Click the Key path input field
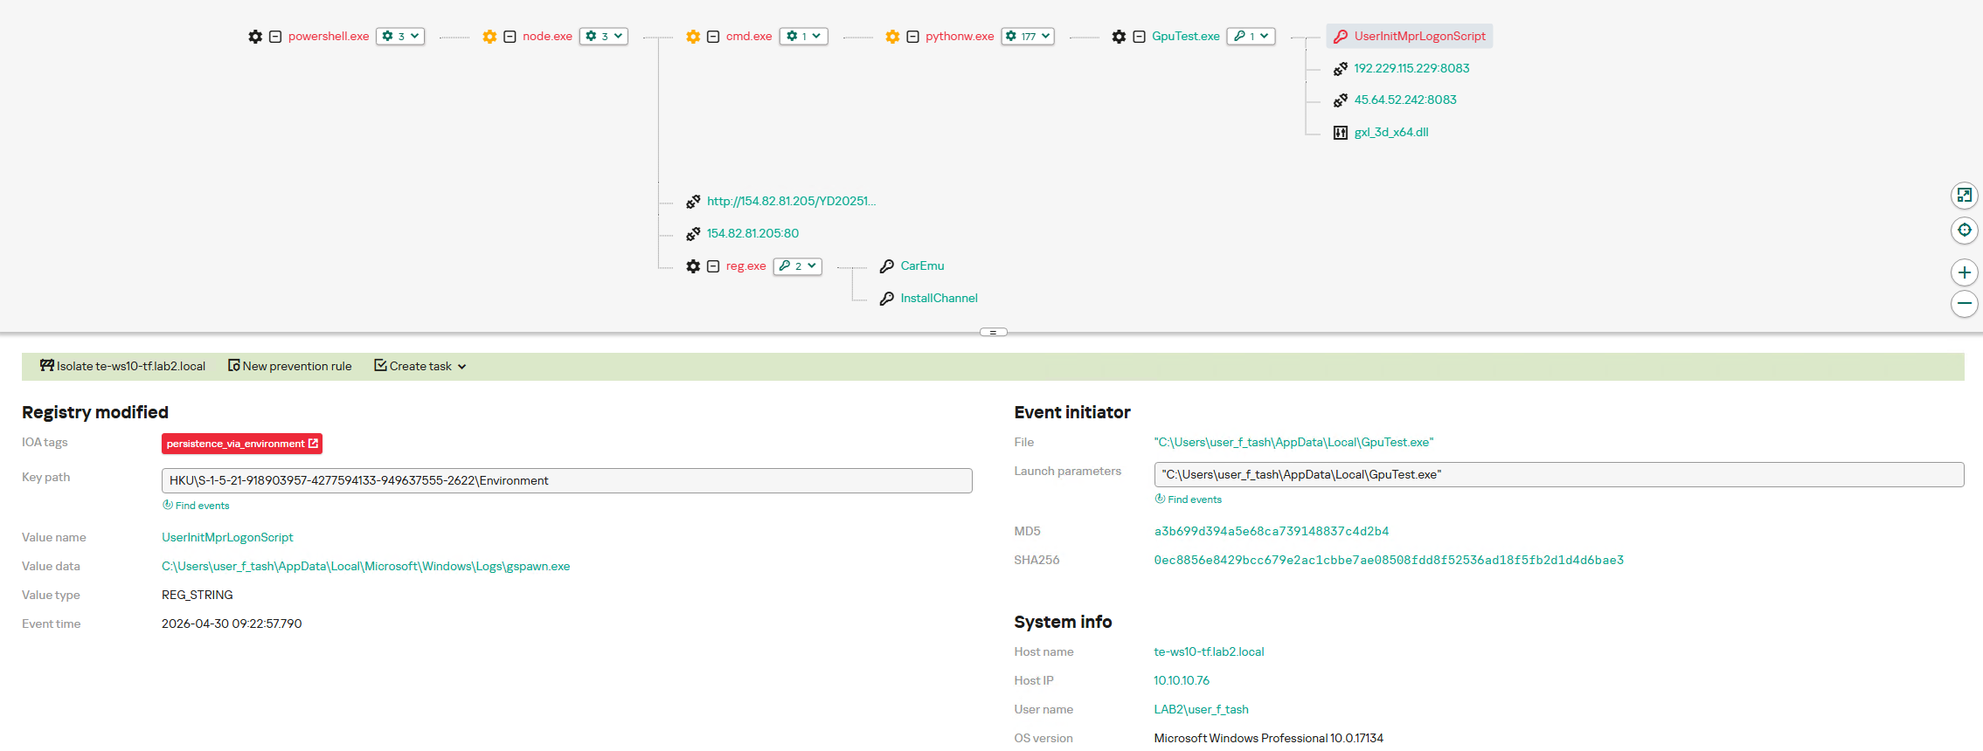 [566, 481]
